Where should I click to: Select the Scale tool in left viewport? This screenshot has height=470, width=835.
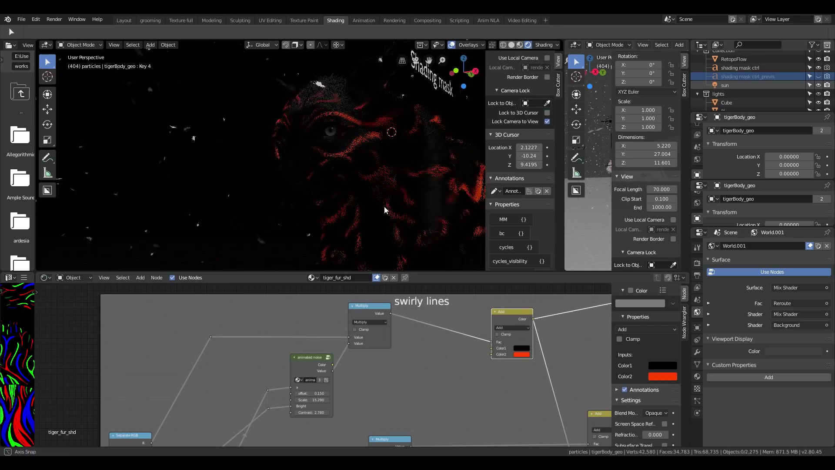(47, 140)
